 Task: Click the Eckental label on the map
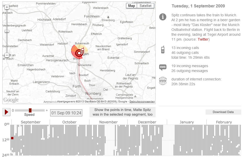(113, 58)
